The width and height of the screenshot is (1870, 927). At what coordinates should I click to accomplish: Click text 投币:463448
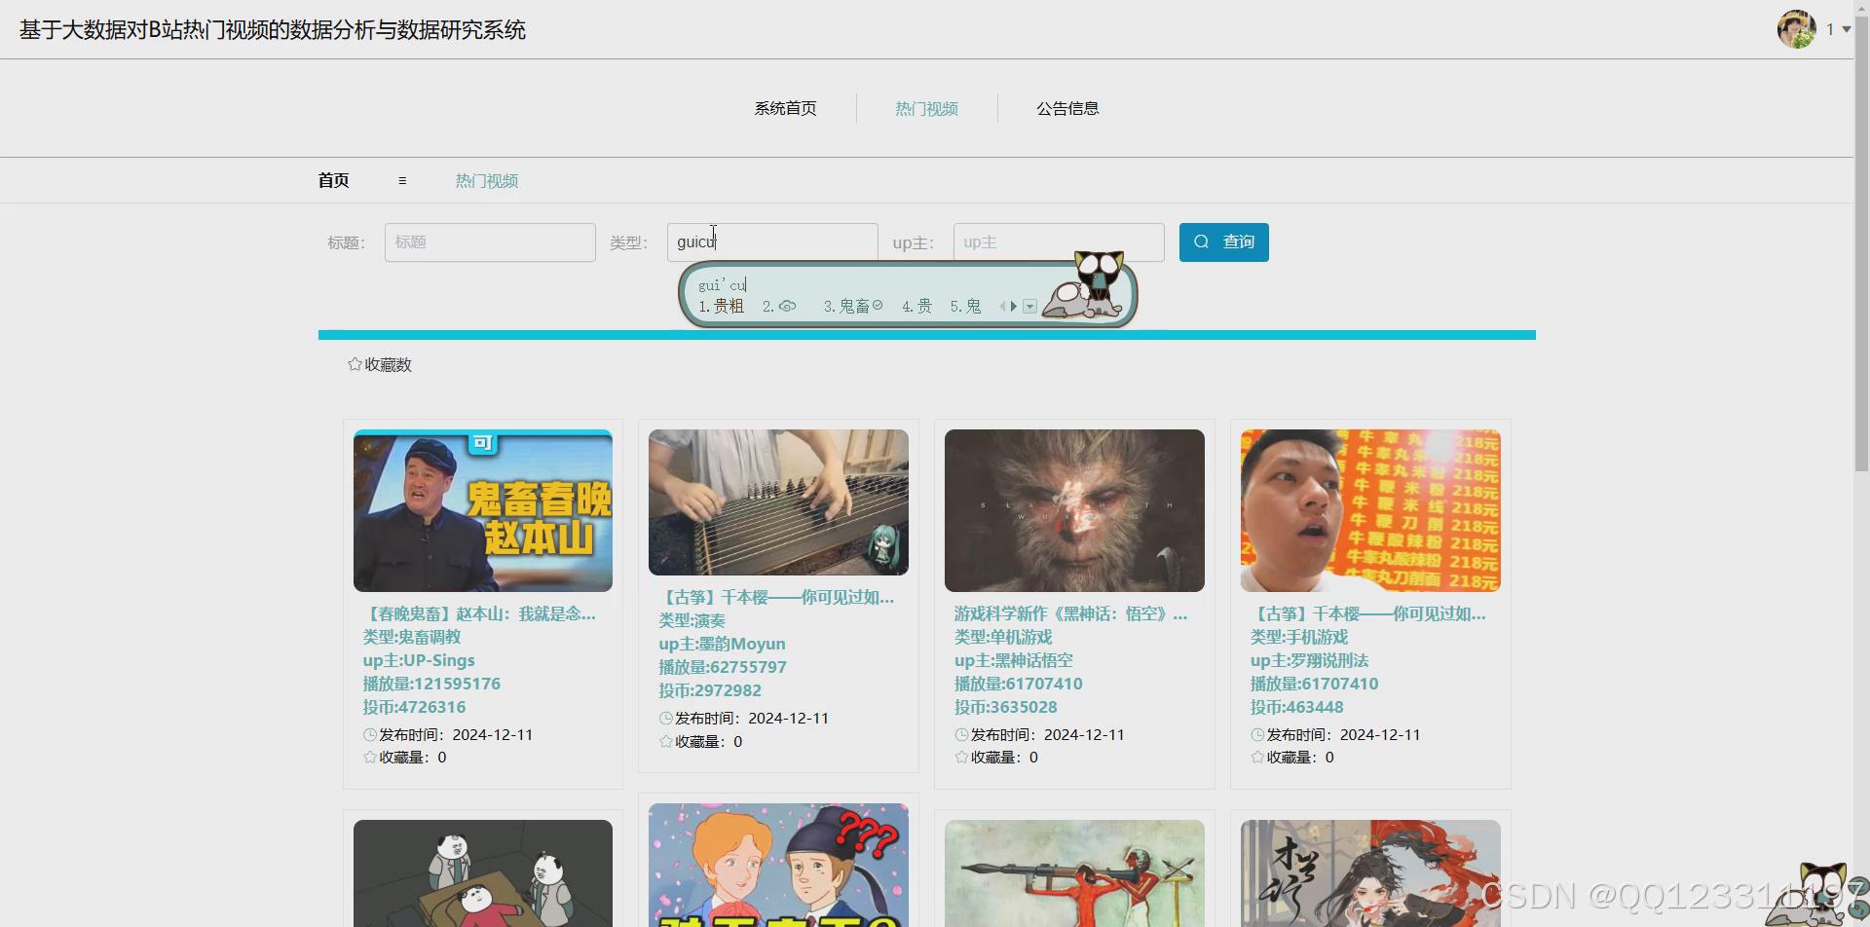point(1296,707)
